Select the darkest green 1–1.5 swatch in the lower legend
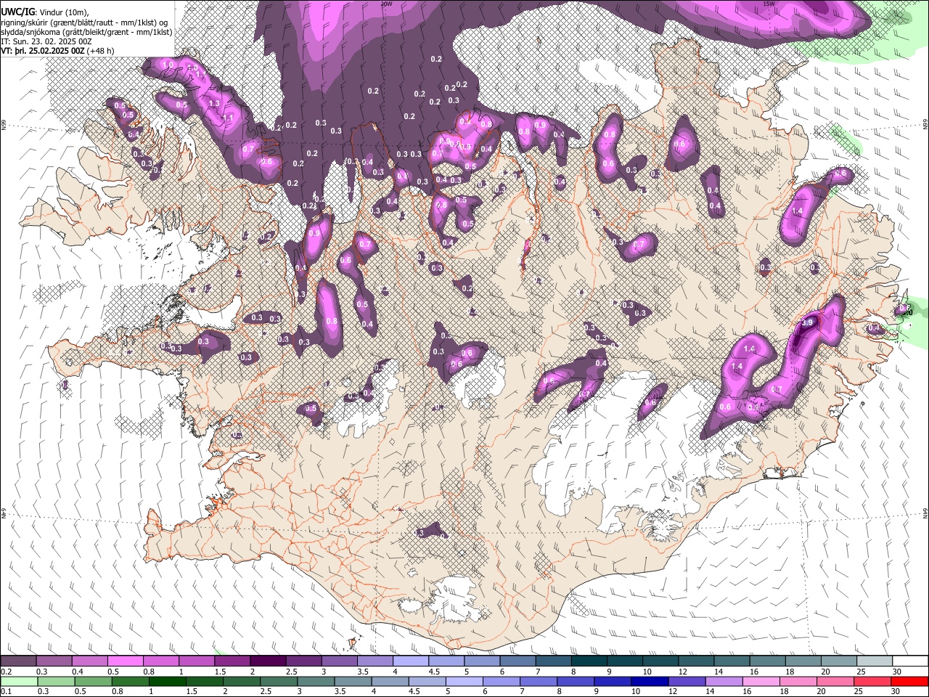This screenshot has height=697, width=929. click(x=168, y=682)
